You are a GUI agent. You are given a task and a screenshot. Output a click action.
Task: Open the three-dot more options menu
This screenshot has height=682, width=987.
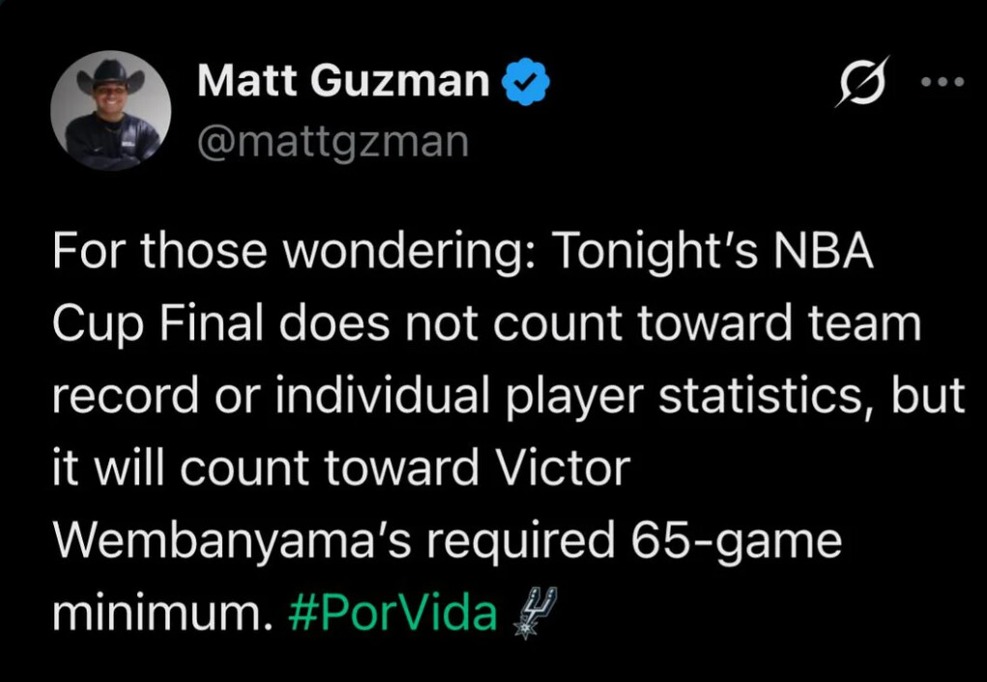tap(943, 82)
